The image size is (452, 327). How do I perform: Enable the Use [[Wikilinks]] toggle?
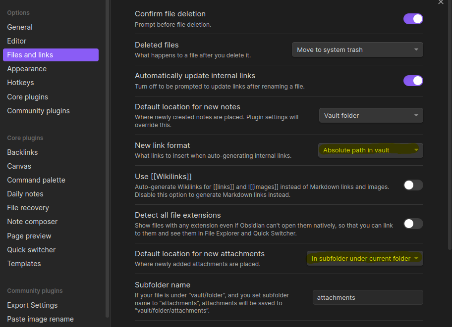pos(413,185)
